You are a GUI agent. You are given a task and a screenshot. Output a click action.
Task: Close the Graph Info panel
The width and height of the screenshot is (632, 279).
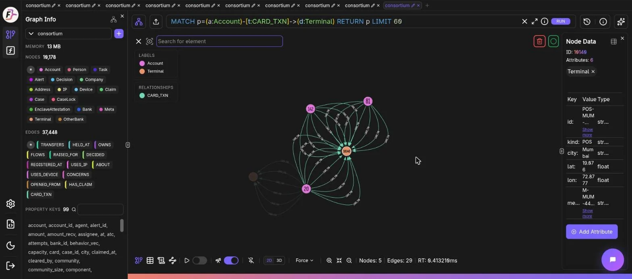point(122,16)
